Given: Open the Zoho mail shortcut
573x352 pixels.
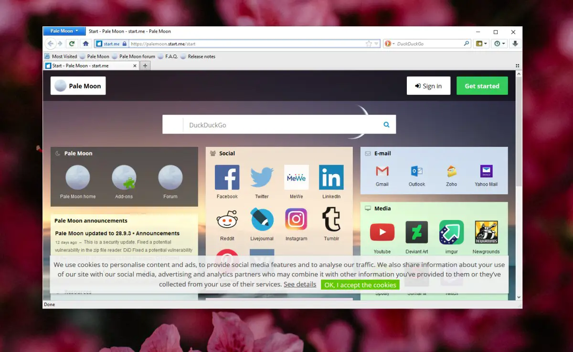Looking at the screenshot, I should coord(452,175).
